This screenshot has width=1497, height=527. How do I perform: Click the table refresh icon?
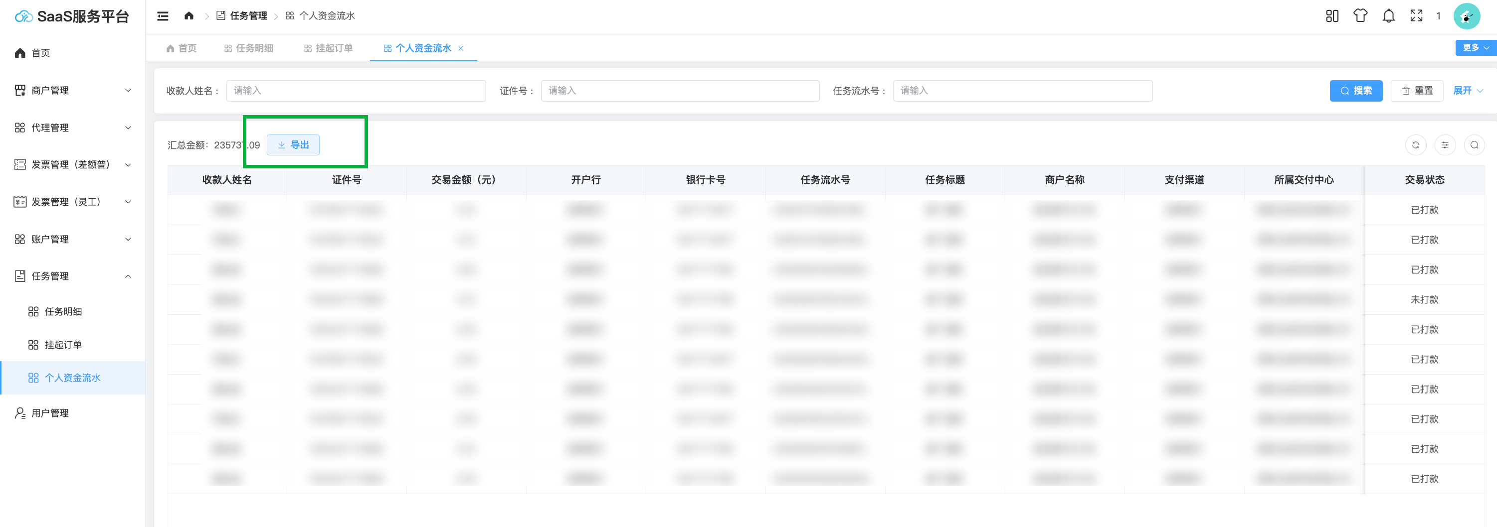[1416, 145]
